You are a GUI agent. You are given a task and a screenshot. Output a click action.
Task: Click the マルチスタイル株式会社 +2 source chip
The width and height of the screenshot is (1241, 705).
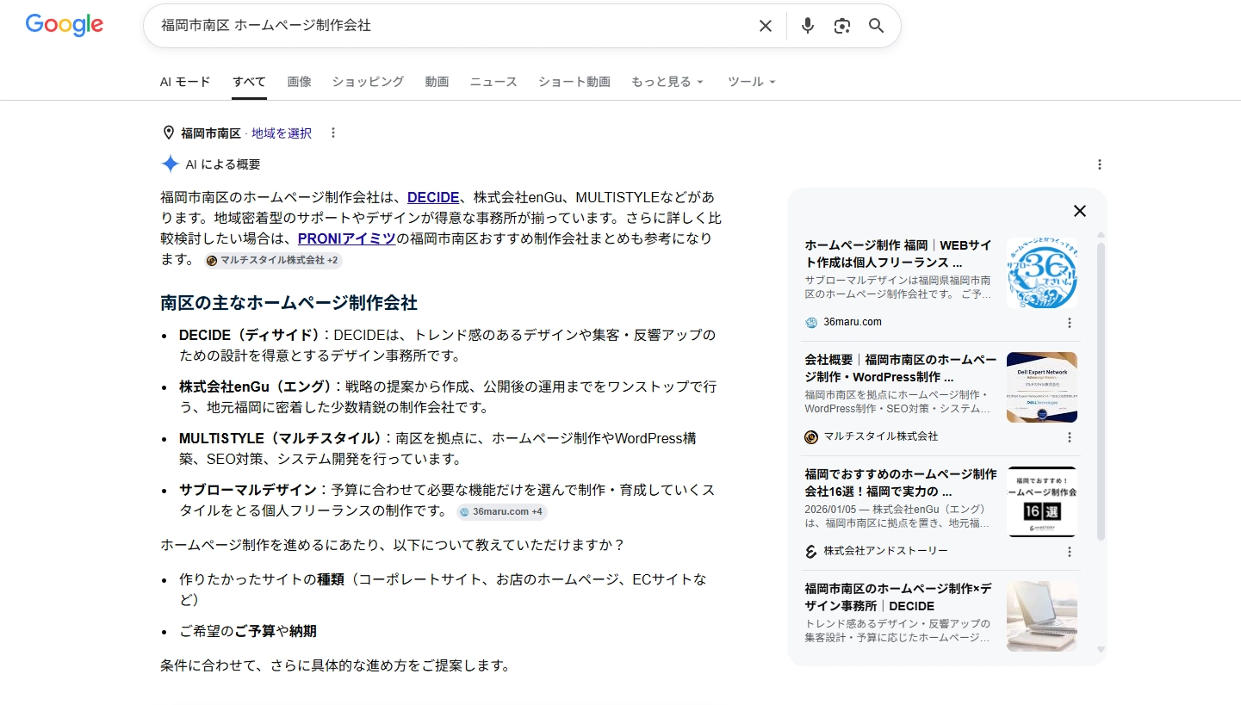coord(273,260)
